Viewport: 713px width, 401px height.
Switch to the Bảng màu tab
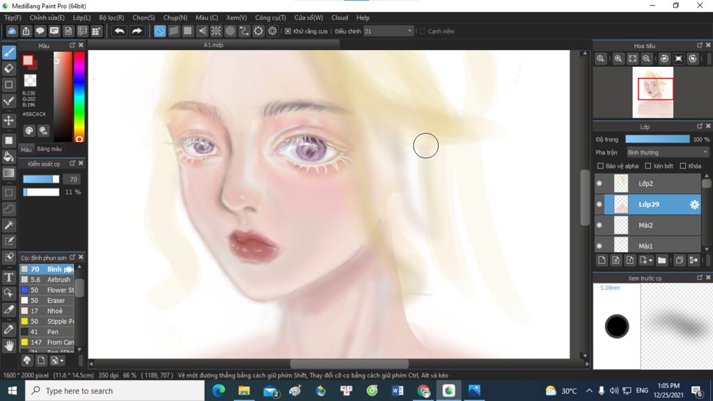pos(49,149)
